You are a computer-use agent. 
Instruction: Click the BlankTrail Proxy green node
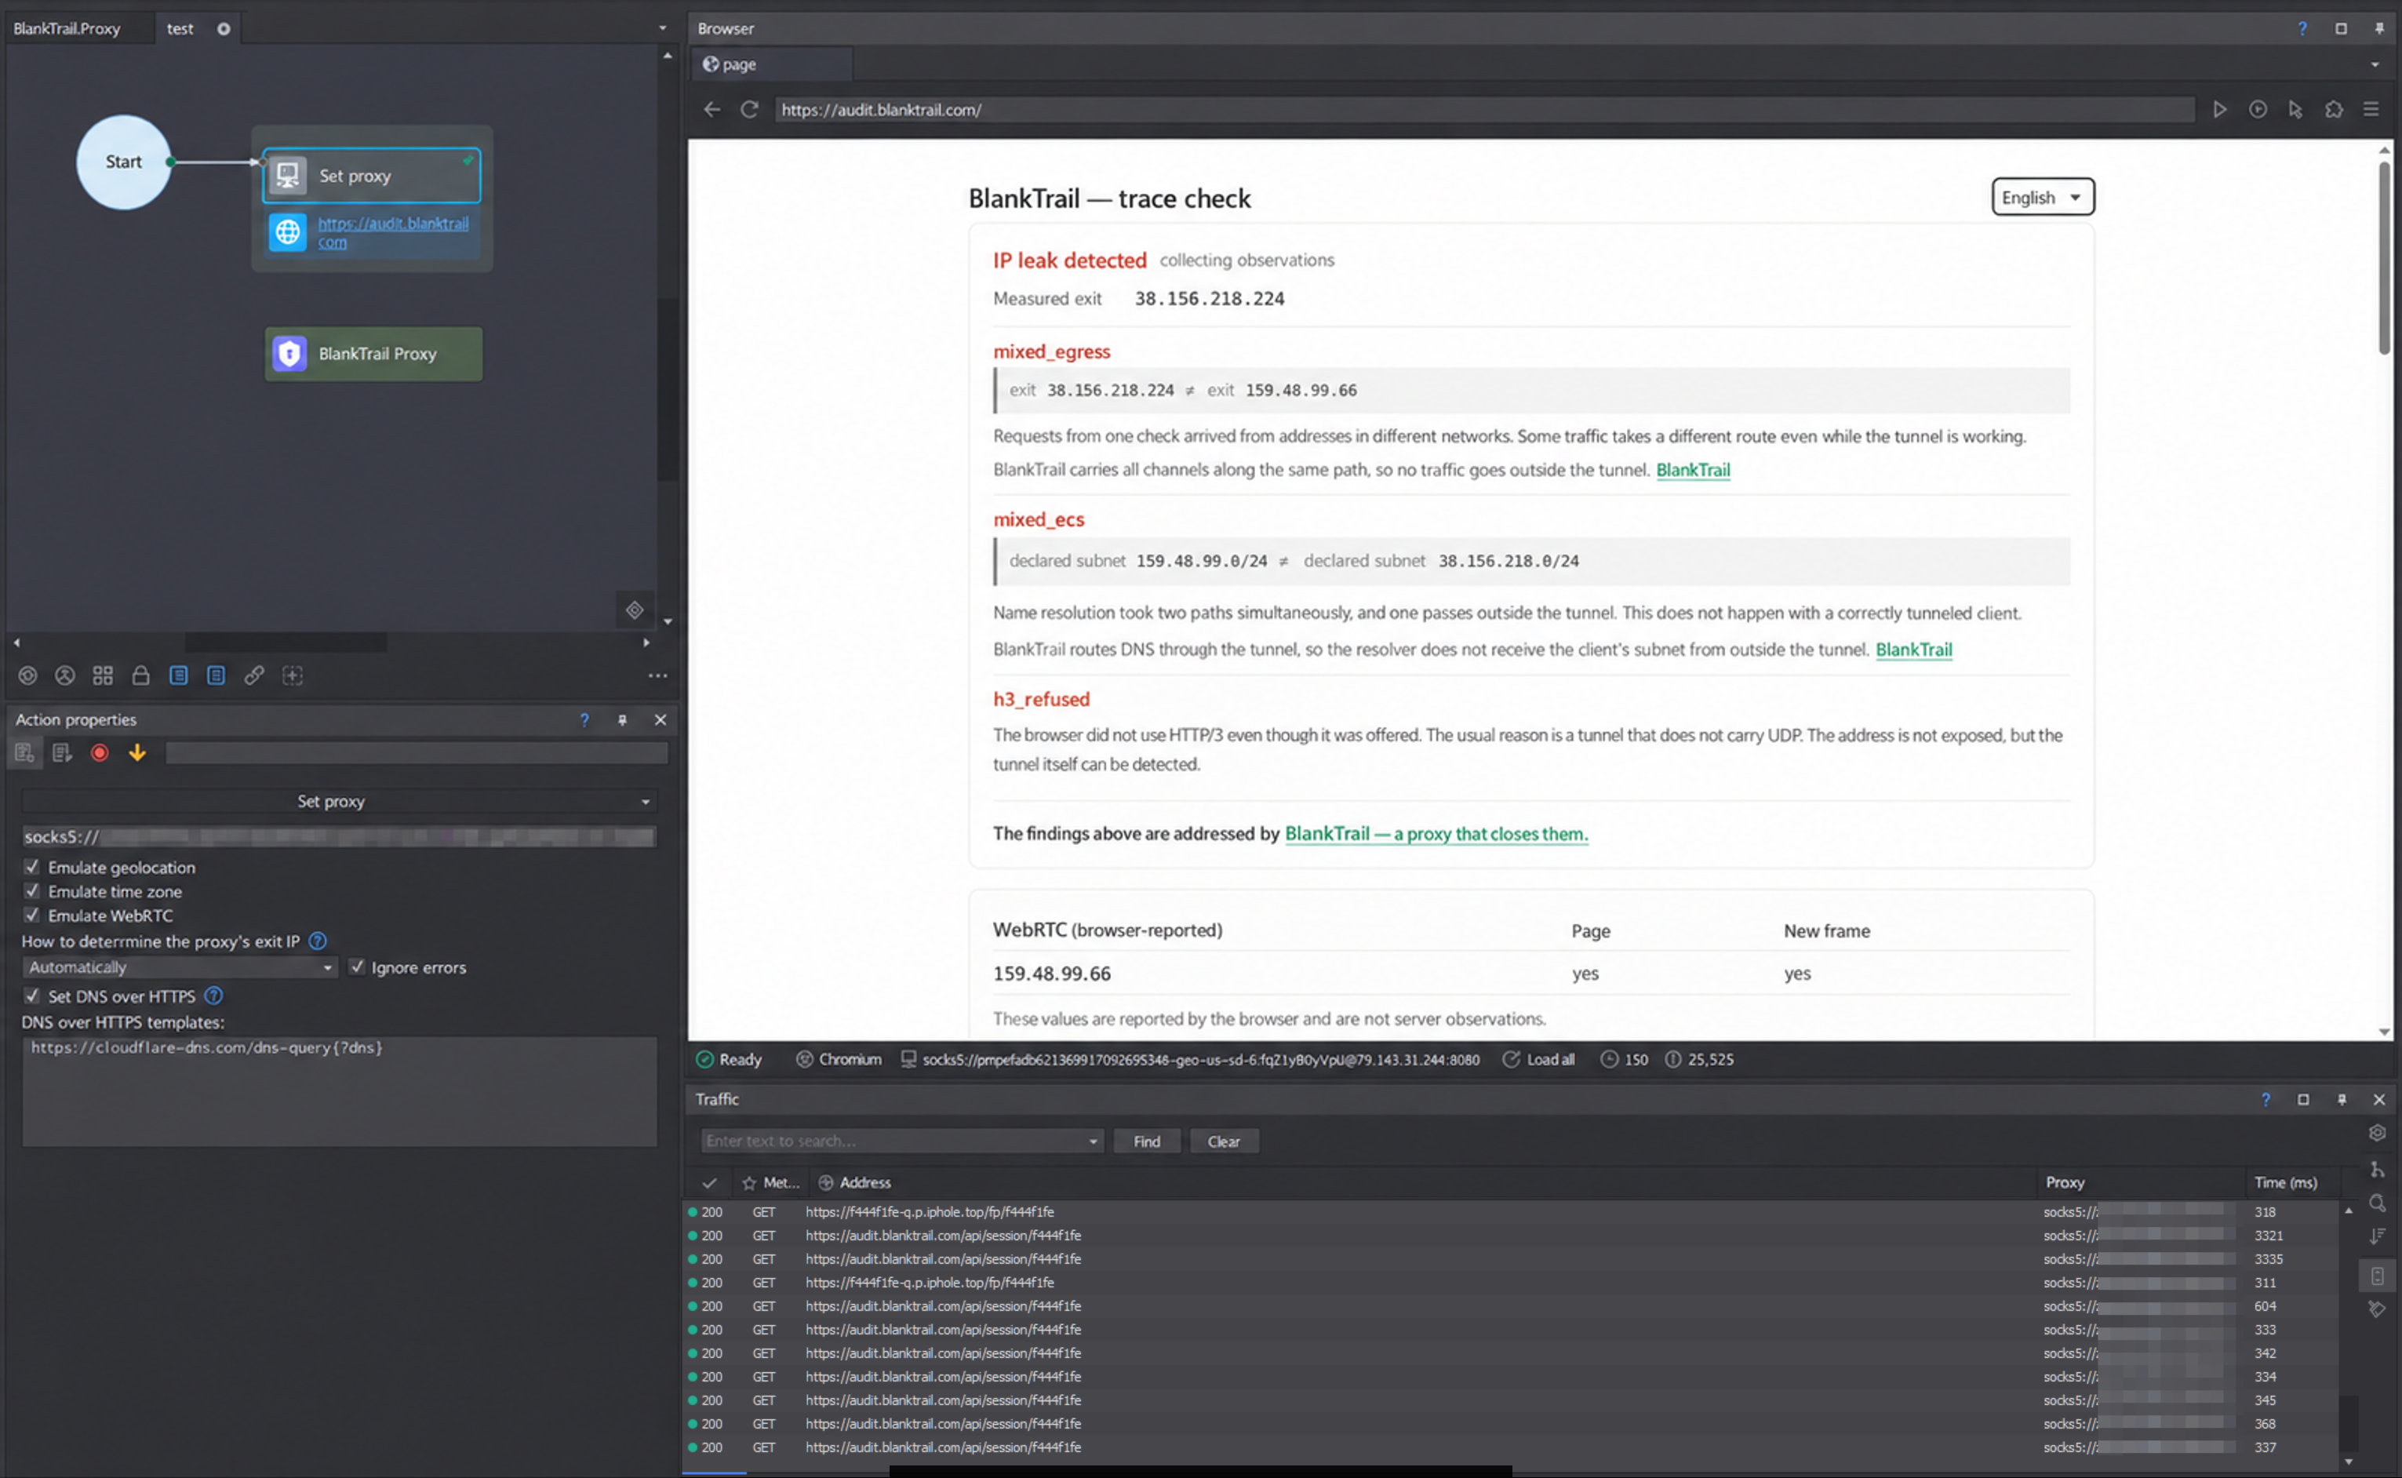(373, 354)
